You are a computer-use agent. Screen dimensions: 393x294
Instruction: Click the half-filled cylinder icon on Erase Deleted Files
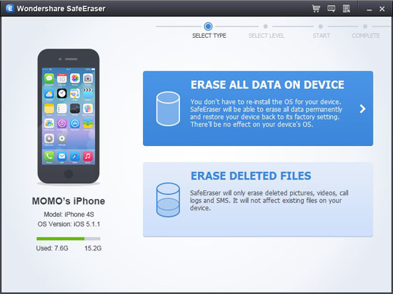click(168, 200)
